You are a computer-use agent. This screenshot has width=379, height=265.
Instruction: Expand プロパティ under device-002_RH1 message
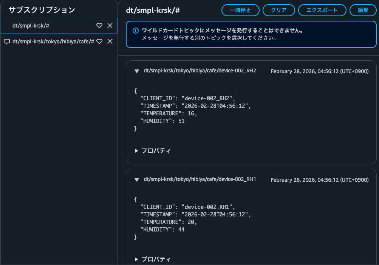point(153,259)
